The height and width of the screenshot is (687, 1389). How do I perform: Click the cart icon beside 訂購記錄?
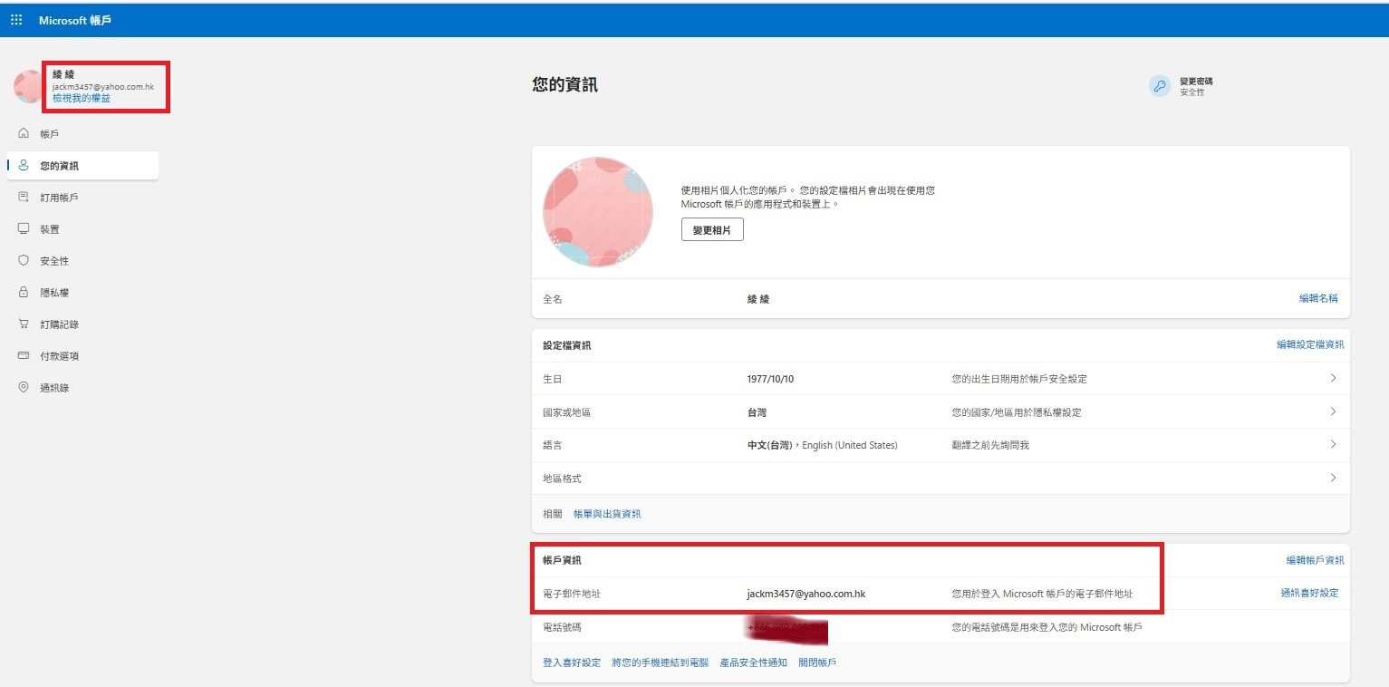24,324
